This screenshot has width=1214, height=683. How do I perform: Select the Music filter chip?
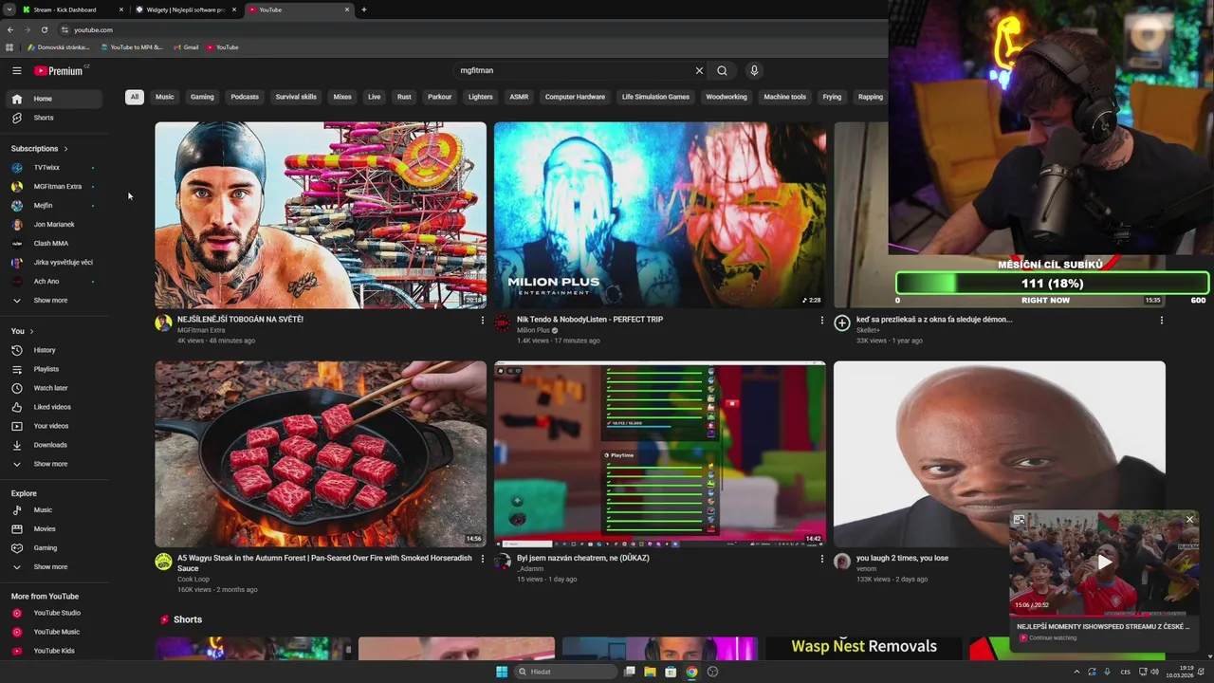165,97
